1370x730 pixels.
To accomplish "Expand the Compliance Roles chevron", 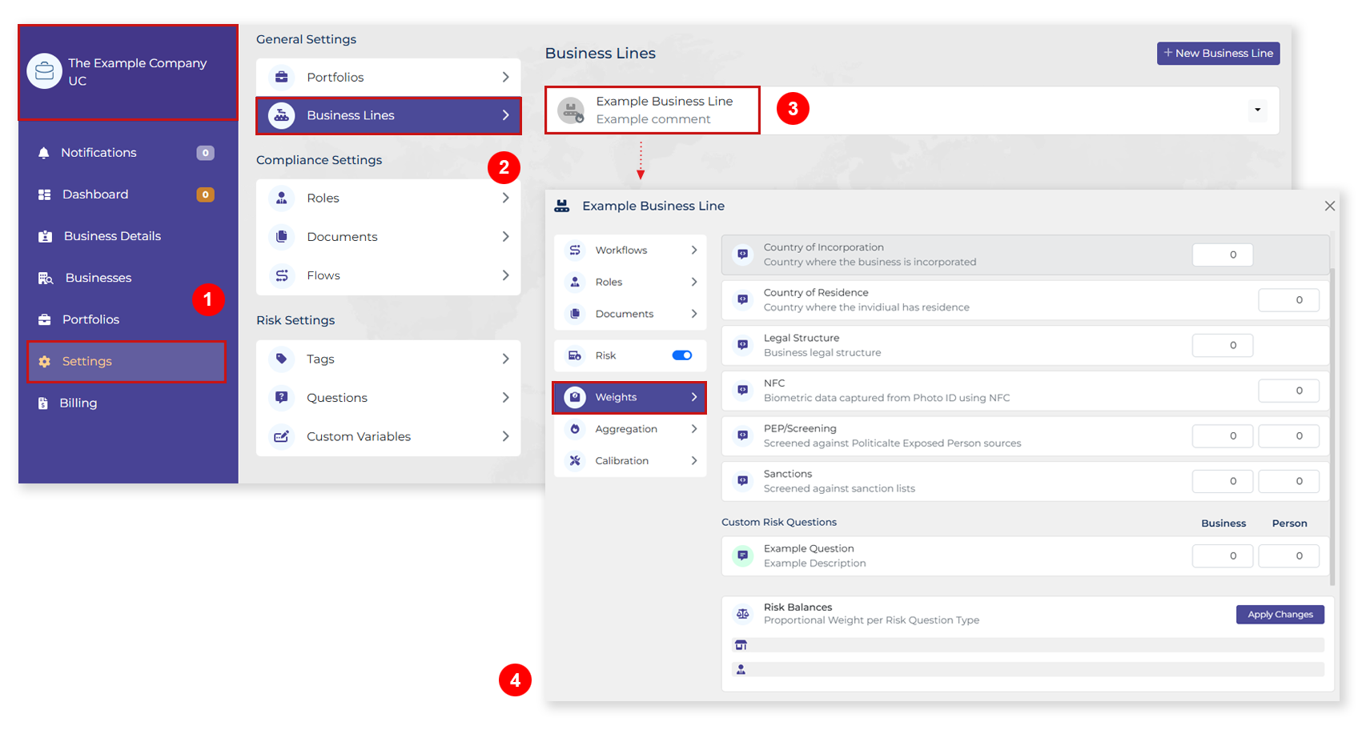I will [505, 198].
